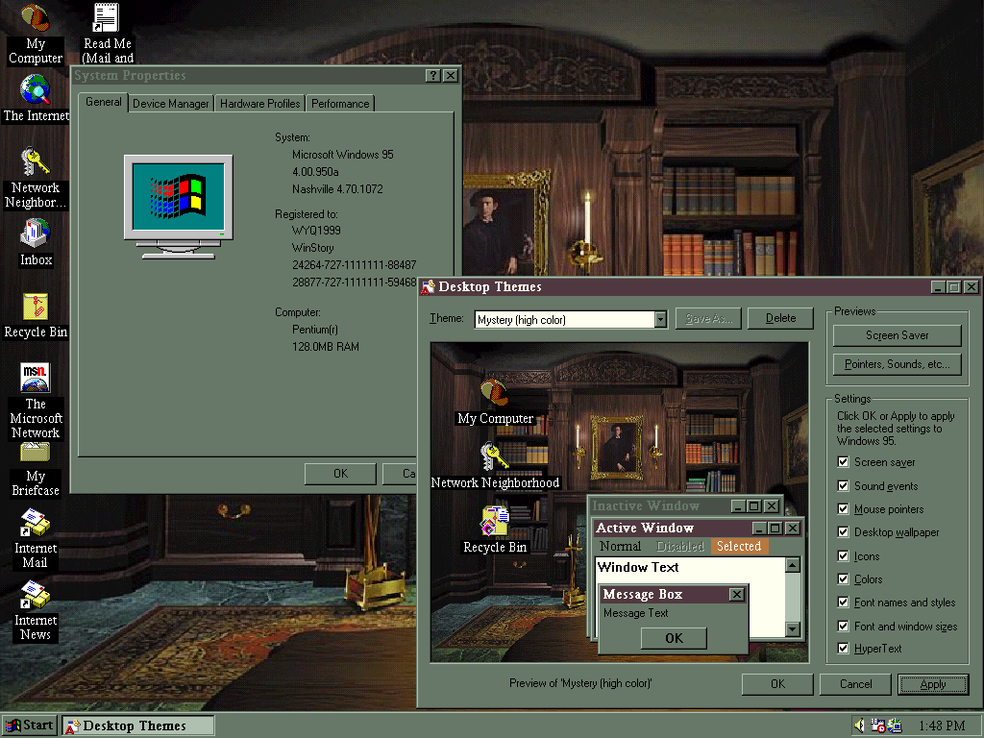Click the System Properties help question button
This screenshot has height=738, width=984.
click(x=432, y=75)
